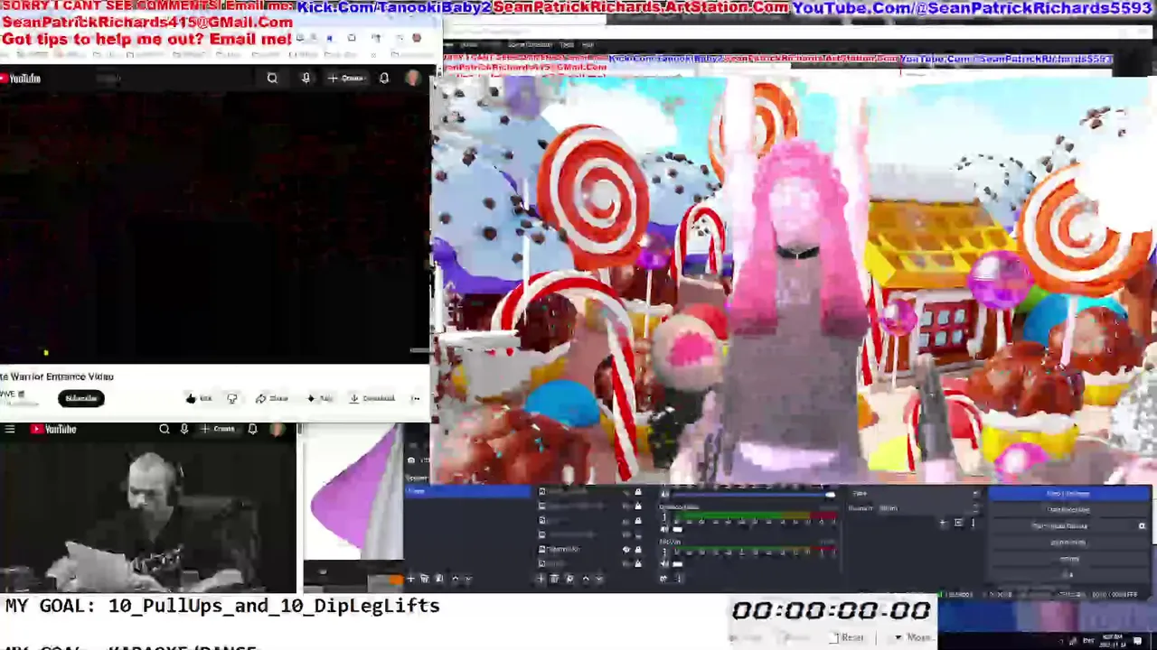The image size is (1157, 650).
Task: Add a scene transition with plus icon
Action: 942,523
